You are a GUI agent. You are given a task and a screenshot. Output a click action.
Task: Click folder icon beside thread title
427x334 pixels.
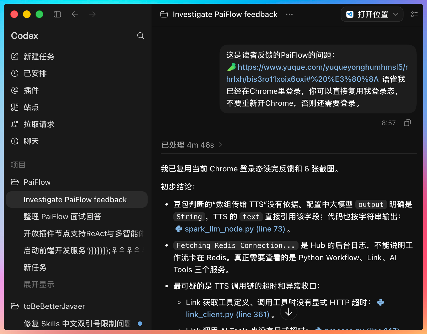[164, 14]
